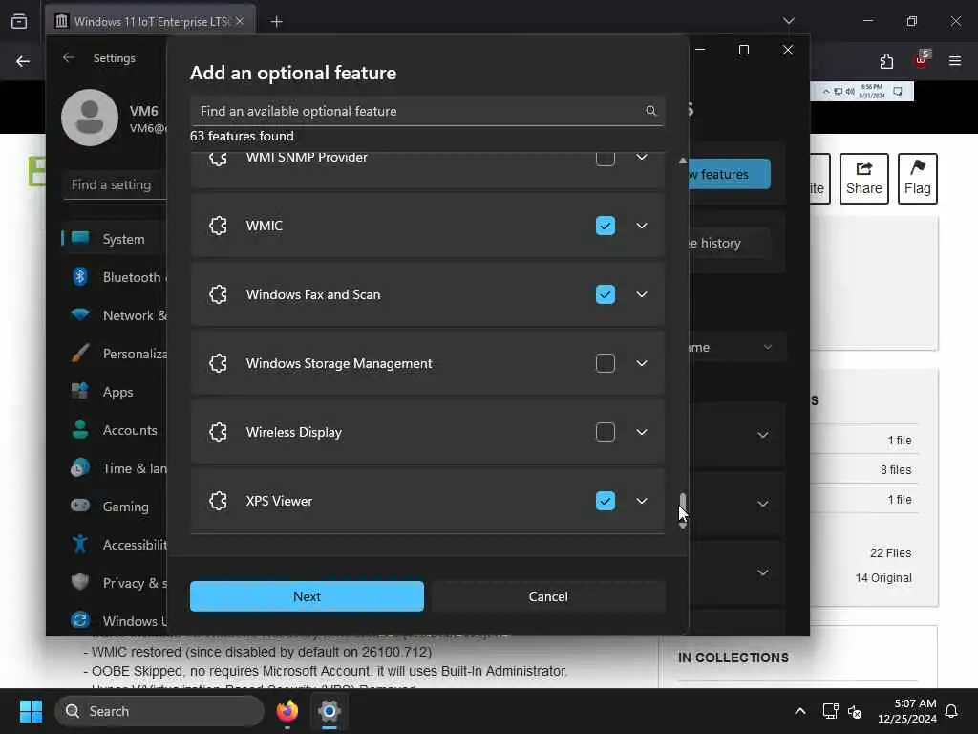Click the browser workspace icon in title bar

[x=19, y=21]
